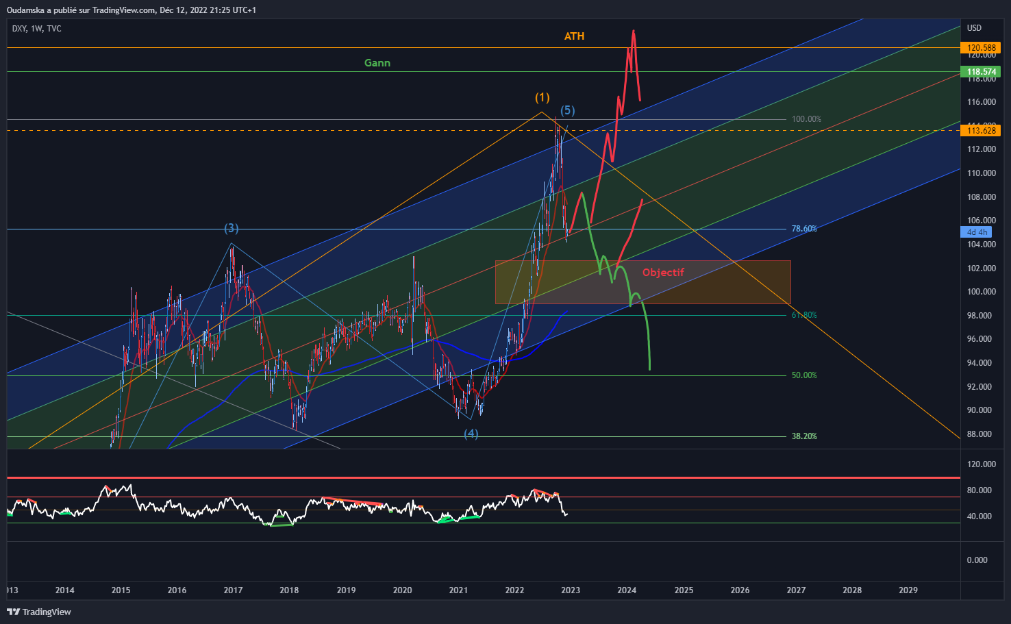The height and width of the screenshot is (624, 1011).
Task: Click the 2029 year on time axis
Action: pyautogui.click(x=908, y=590)
